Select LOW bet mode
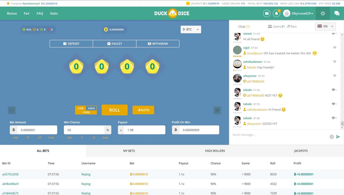This screenshot has width=344, height=195. pos(81,108)
